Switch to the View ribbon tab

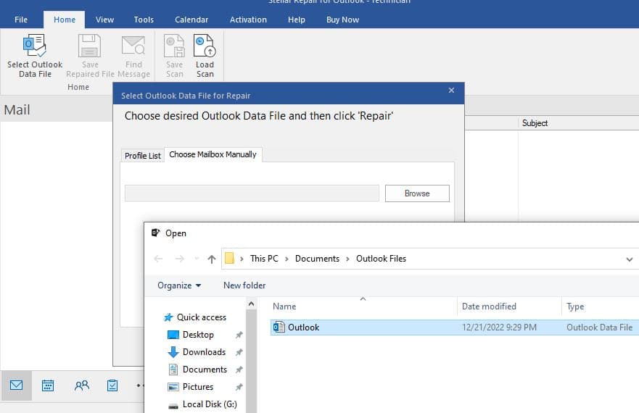tap(104, 20)
